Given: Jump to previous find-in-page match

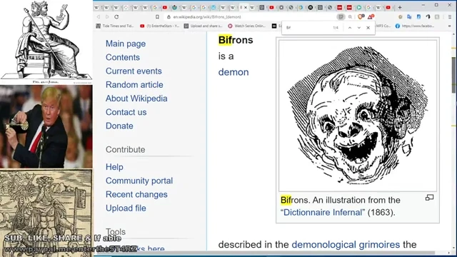Looking at the screenshot, I should click(x=350, y=28).
